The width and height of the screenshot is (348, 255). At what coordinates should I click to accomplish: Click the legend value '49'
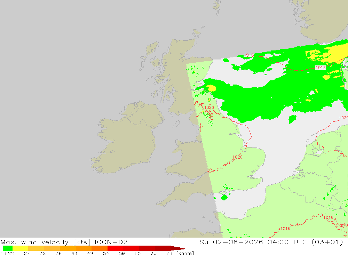coord(90,253)
